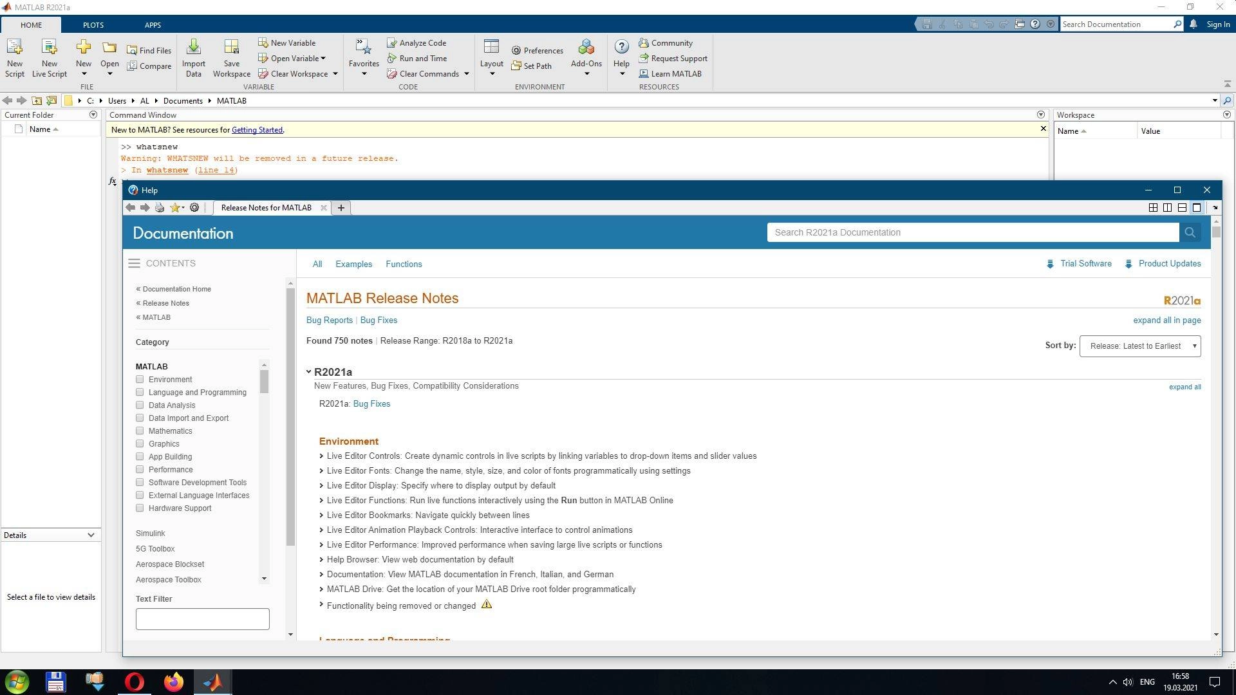1236x695 pixels.
Task: Show Functions documentation filter
Action: tap(404, 264)
